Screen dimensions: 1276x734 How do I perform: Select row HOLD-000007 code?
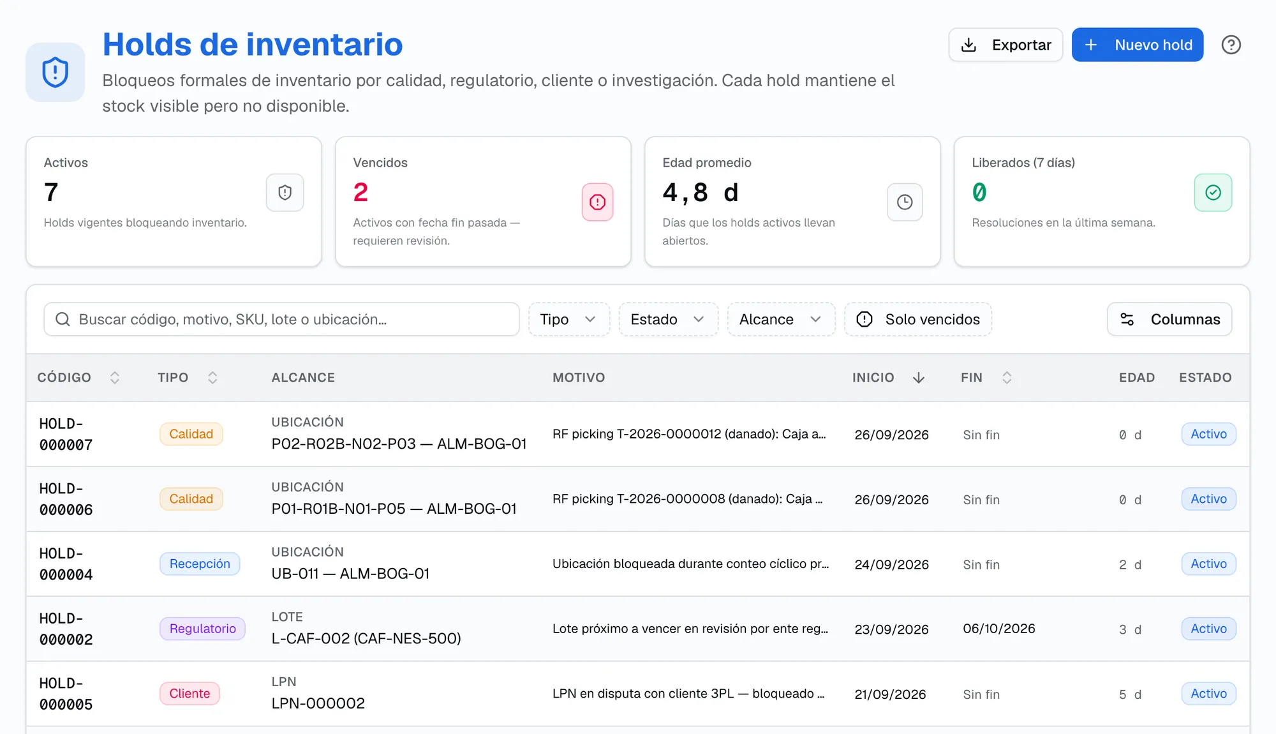click(x=66, y=434)
